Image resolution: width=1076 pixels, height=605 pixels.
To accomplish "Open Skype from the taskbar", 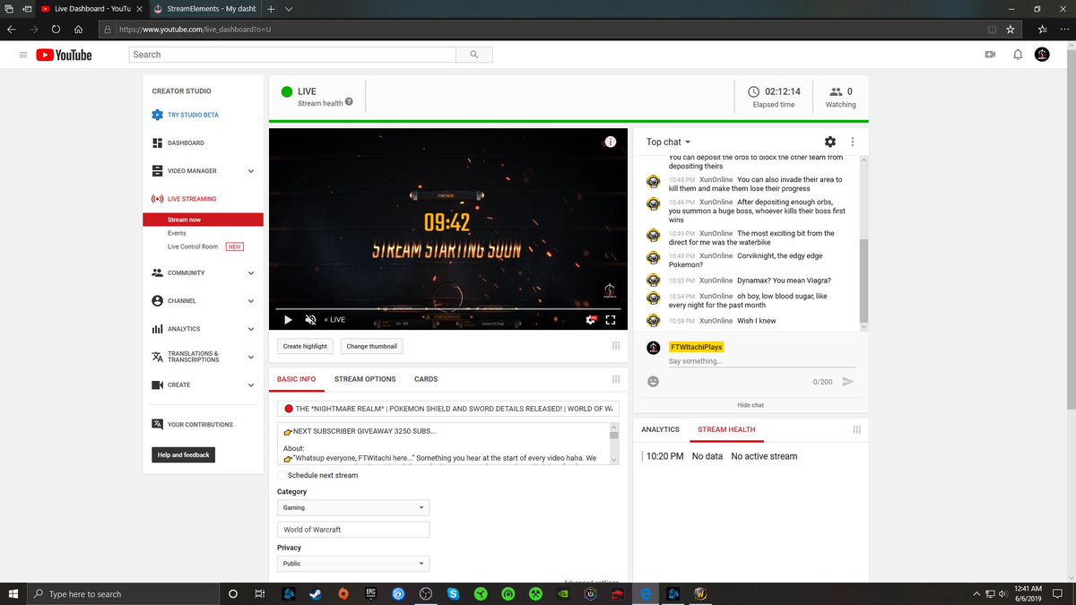I will coord(453,593).
